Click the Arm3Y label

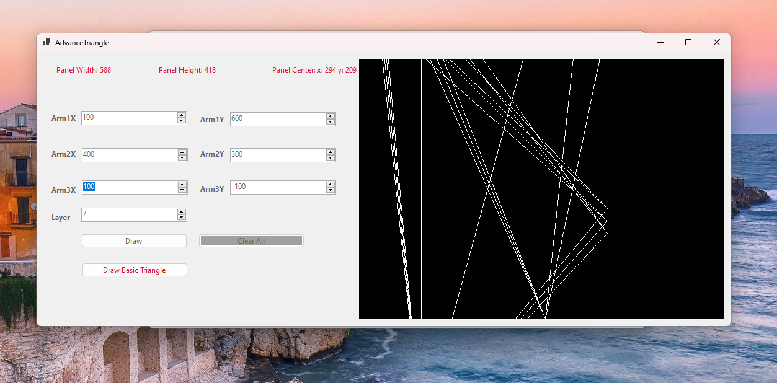pyautogui.click(x=212, y=189)
